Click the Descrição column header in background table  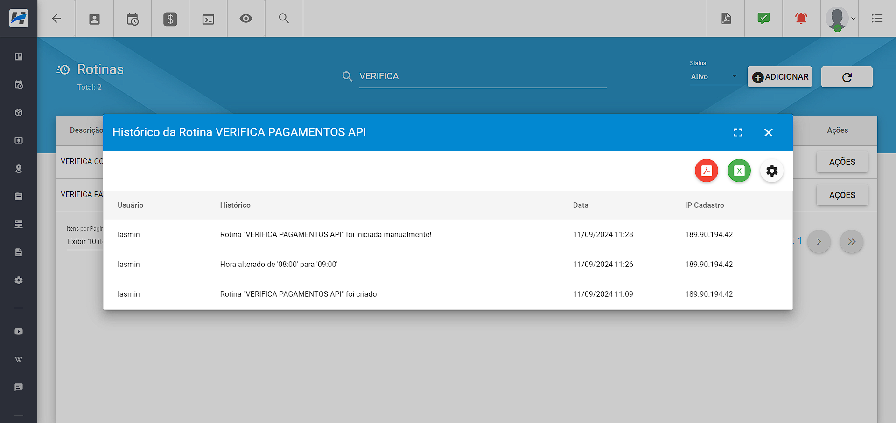coord(86,130)
